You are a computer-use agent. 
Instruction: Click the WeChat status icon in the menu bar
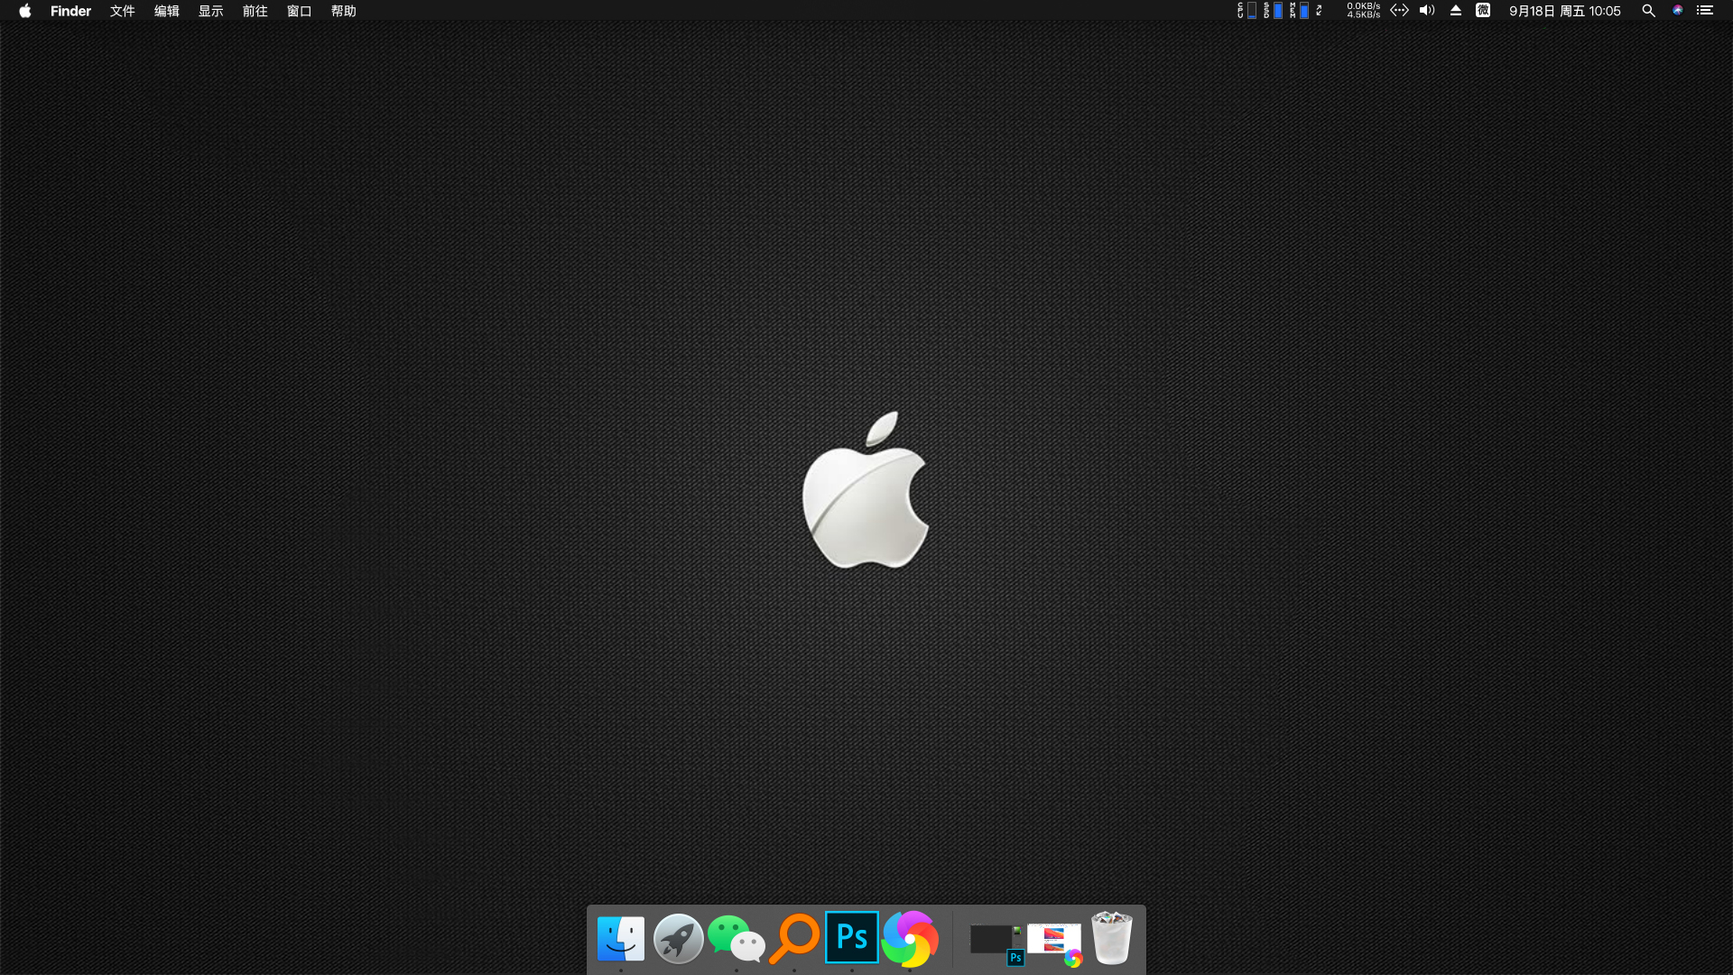pos(1483,11)
